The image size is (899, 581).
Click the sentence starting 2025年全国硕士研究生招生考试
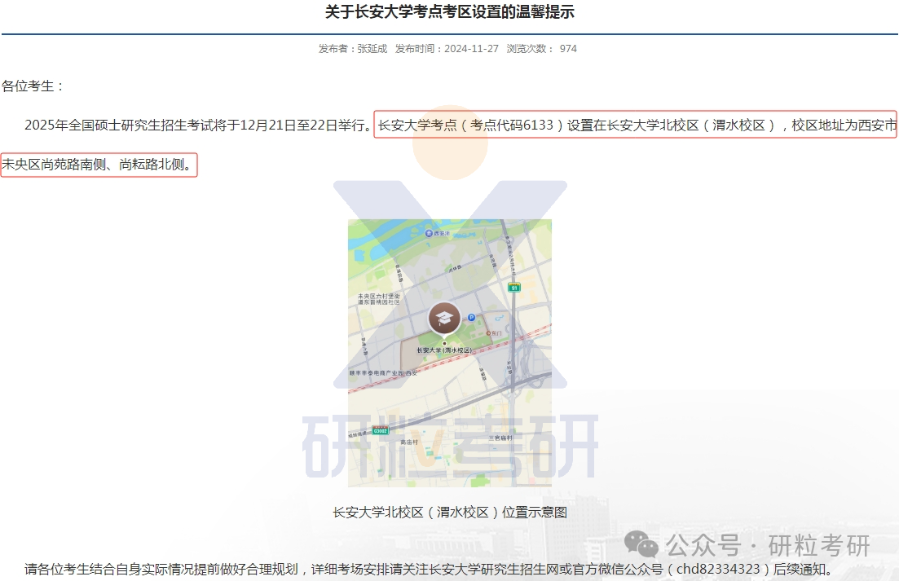tap(198, 125)
